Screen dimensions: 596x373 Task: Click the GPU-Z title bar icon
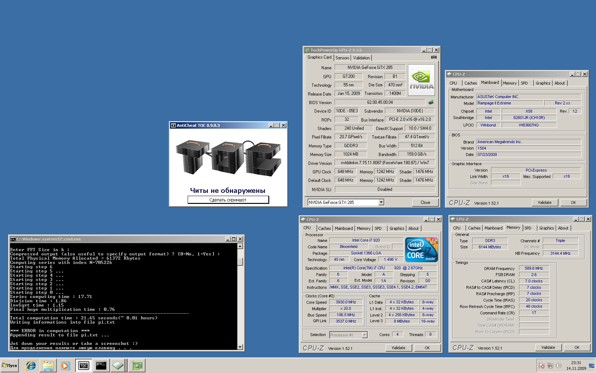click(307, 50)
